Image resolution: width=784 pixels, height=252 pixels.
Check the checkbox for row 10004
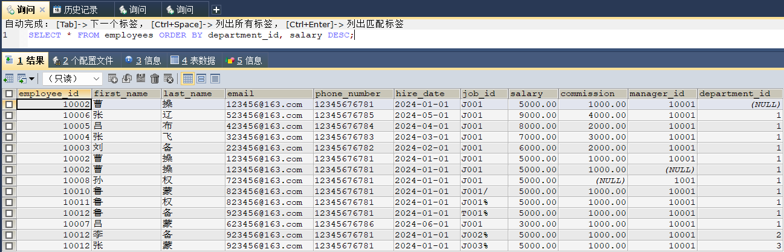(x=8, y=137)
